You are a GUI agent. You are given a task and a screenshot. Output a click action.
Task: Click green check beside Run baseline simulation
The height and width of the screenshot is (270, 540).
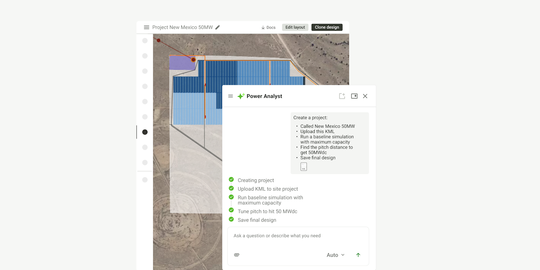pyautogui.click(x=231, y=197)
